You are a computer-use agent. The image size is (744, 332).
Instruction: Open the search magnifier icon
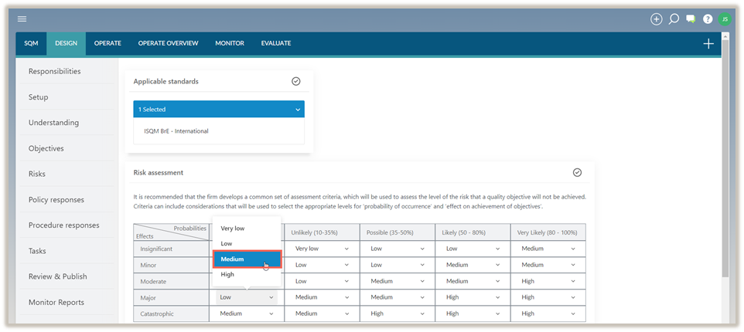tap(674, 19)
